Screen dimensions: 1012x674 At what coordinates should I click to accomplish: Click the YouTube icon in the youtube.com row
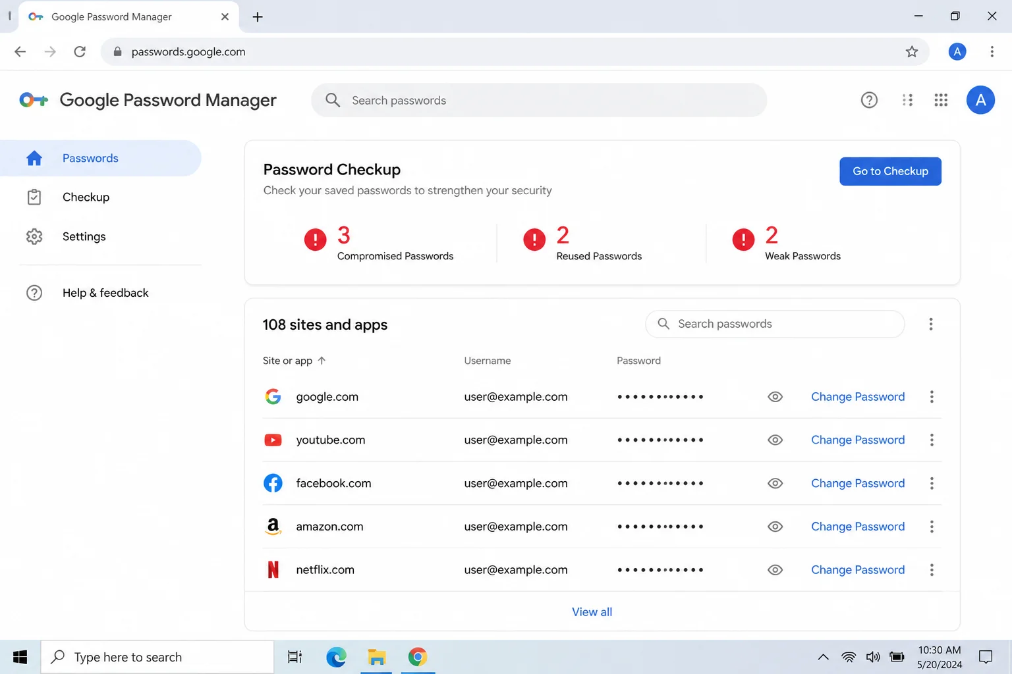point(273,440)
